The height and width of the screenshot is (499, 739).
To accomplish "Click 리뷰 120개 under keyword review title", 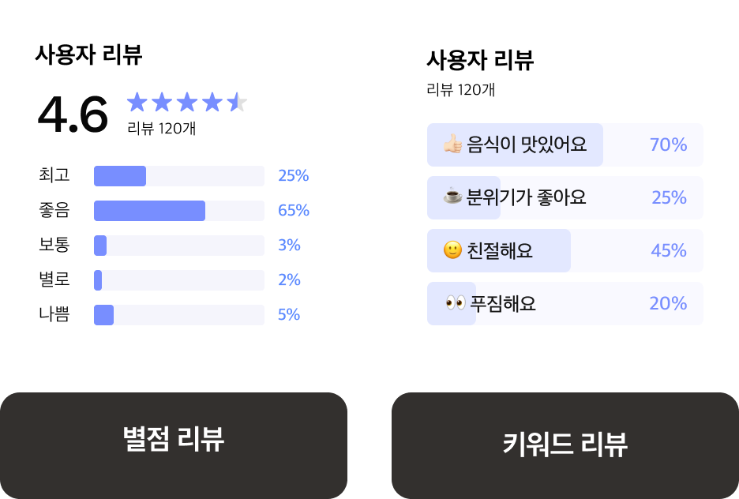I will pyautogui.click(x=460, y=89).
